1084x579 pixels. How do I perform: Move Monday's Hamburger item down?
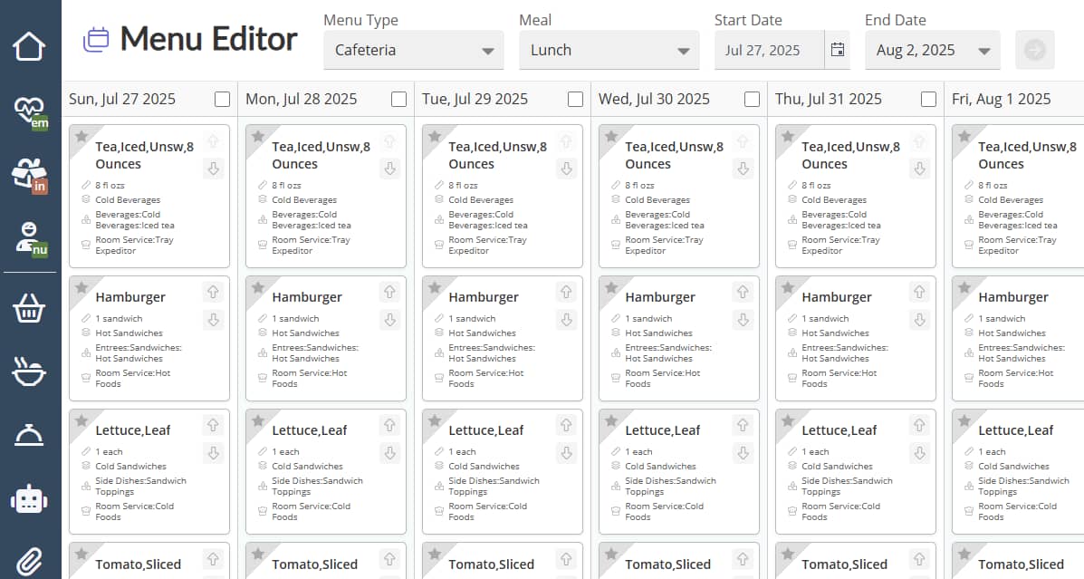(x=390, y=320)
